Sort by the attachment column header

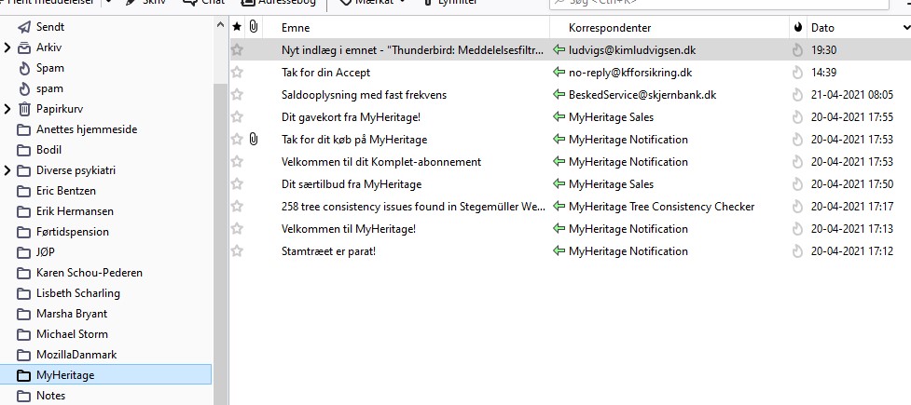point(254,27)
